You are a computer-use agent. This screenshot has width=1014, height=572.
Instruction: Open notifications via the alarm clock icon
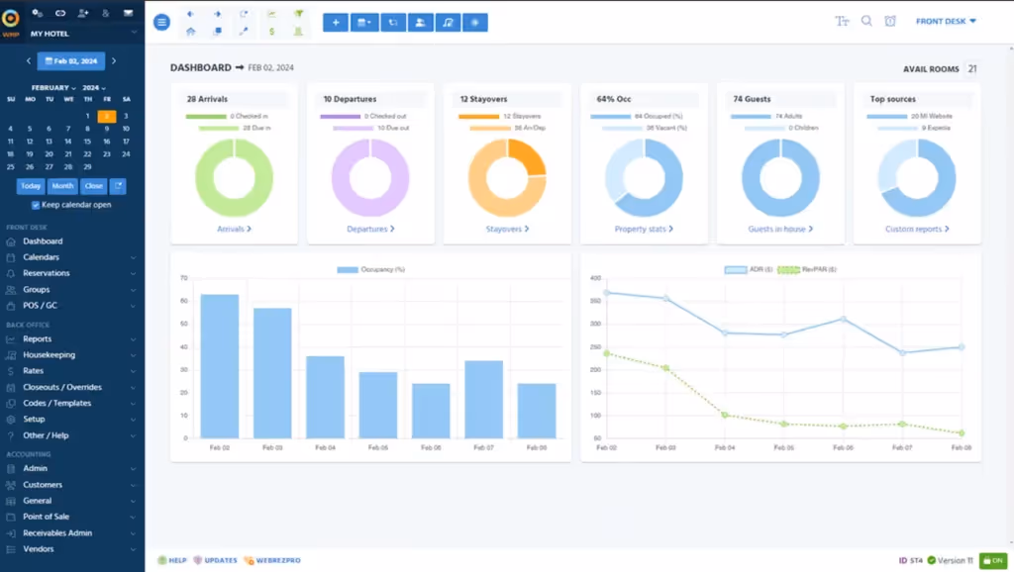coord(892,21)
